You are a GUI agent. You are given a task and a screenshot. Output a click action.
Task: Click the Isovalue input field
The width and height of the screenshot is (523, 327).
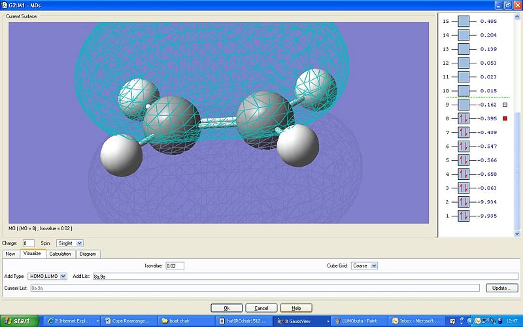coord(174,266)
